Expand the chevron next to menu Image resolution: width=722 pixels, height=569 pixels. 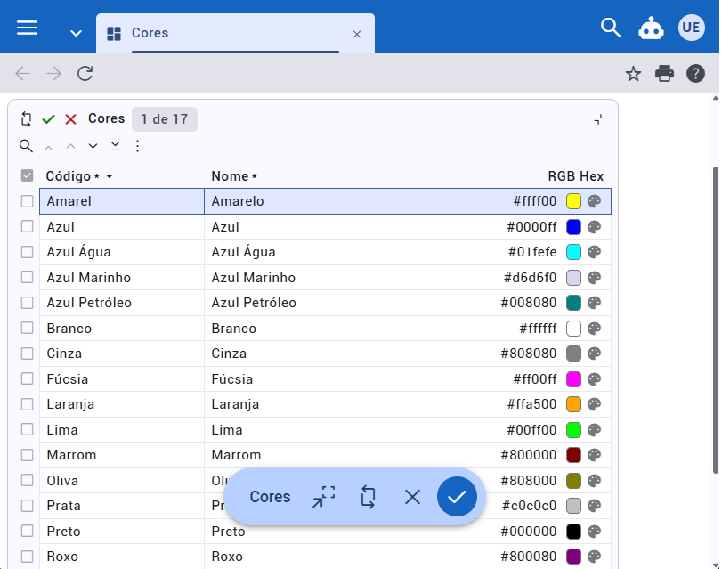(76, 33)
